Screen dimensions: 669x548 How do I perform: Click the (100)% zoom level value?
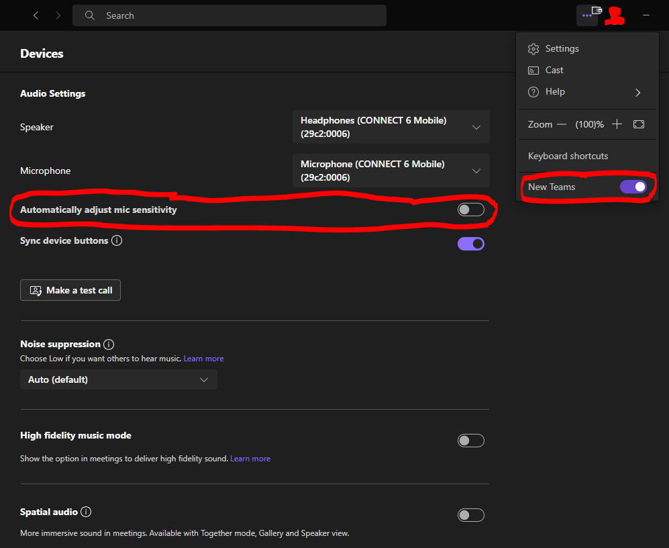(589, 124)
